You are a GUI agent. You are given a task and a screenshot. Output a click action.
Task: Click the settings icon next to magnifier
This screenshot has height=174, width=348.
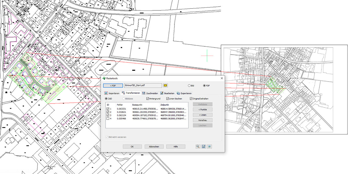(203, 146)
